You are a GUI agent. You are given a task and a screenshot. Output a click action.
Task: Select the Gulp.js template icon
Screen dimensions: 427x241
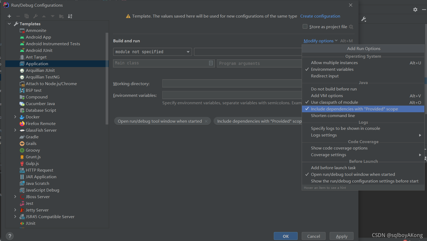(x=22, y=164)
